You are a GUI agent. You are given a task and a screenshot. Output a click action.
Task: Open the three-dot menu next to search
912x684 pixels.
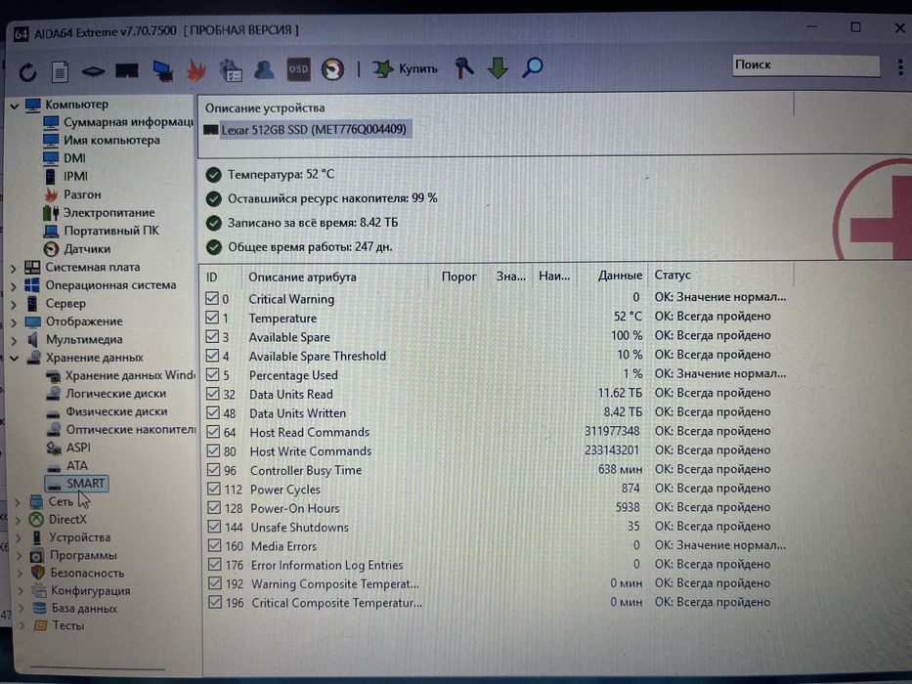[x=900, y=66]
